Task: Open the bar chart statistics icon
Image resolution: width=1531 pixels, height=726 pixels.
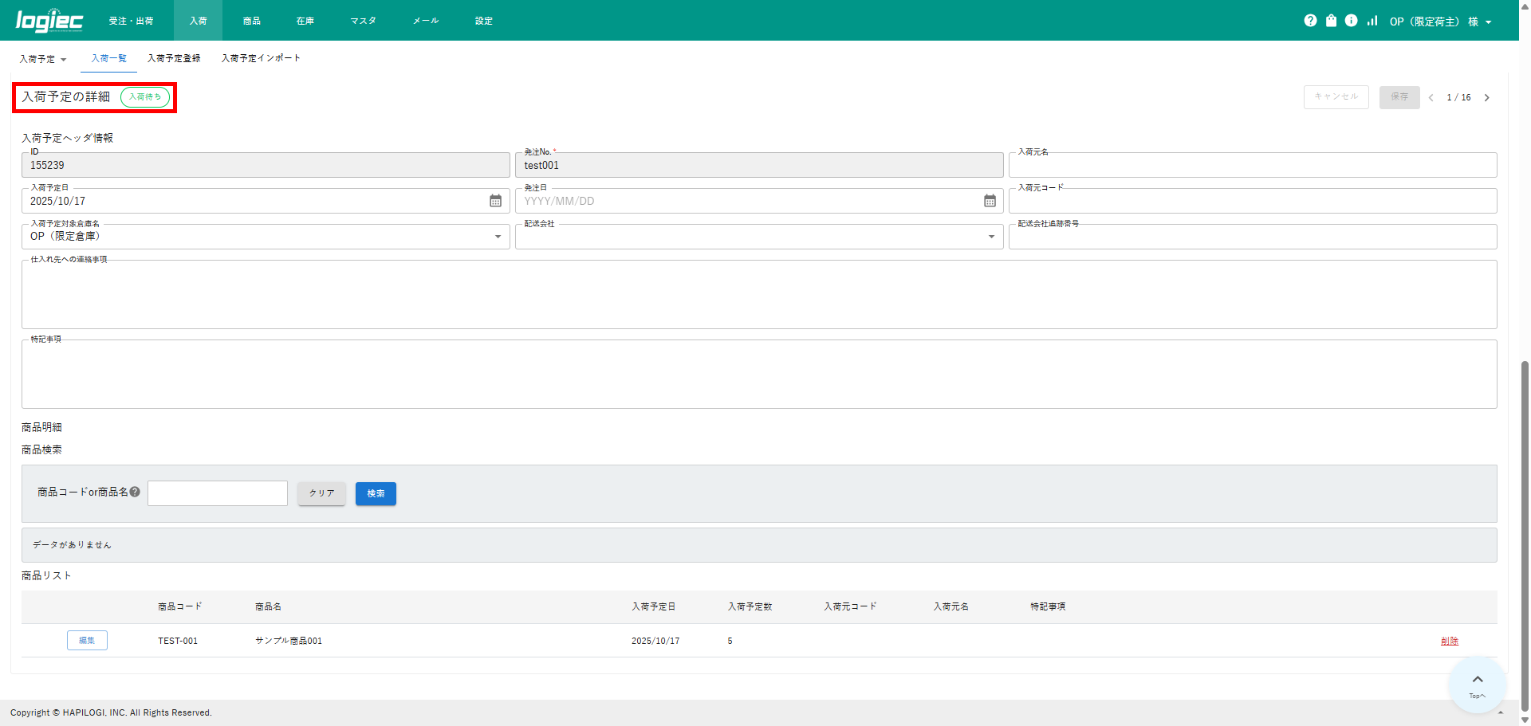Action: click(1372, 21)
